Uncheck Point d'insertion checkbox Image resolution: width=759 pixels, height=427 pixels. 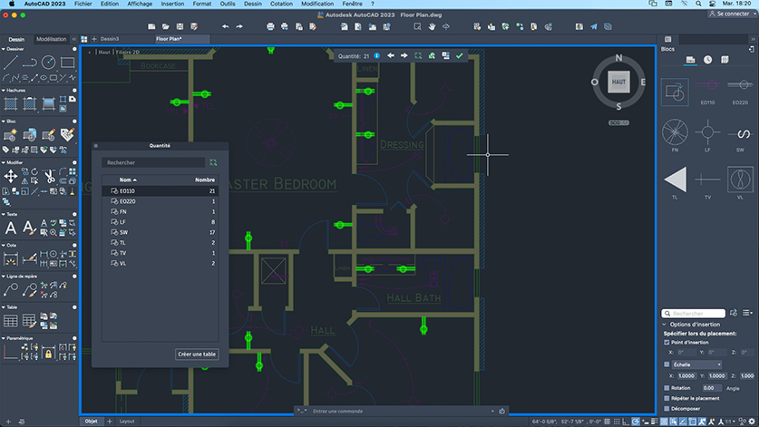(667, 343)
